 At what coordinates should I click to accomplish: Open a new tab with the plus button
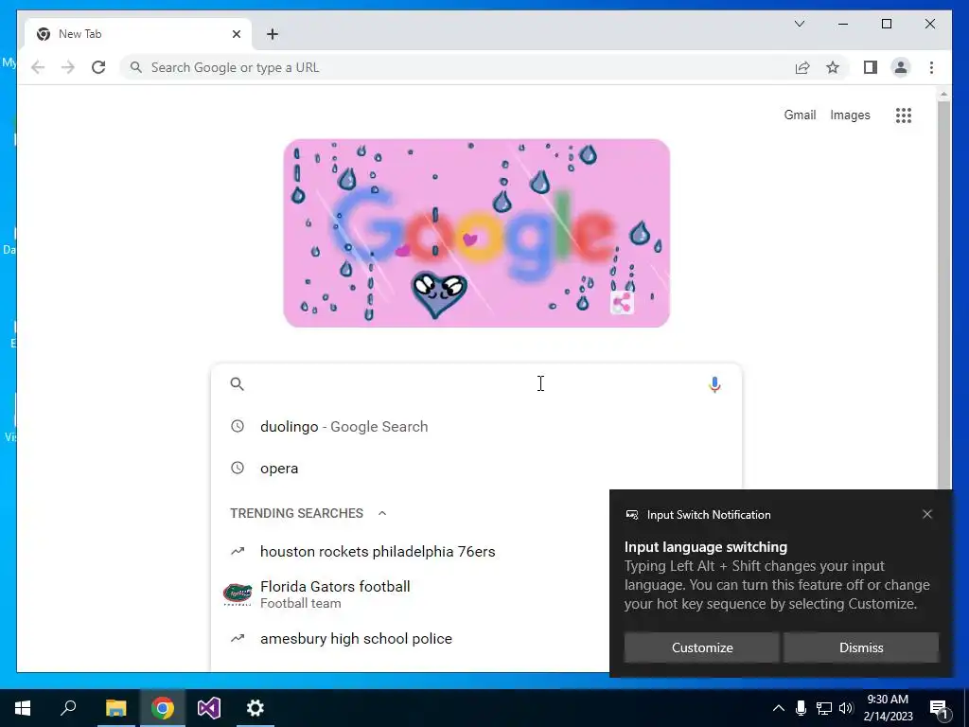pyautogui.click(x=272, y=34)
